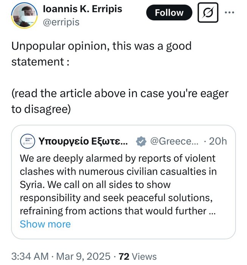247x265 pixels.
Task: Expand quoted post with Show more
Action: 45,224
